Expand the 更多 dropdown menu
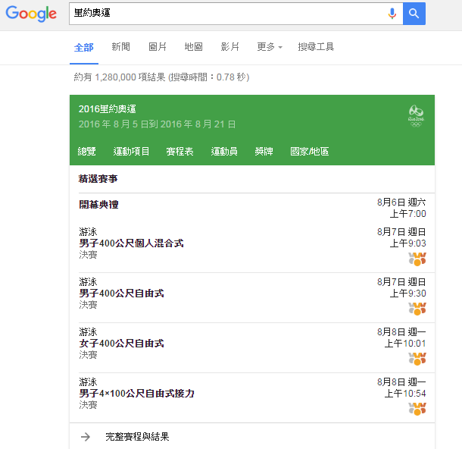The image size is (462, 449). [x=269, y=47]
